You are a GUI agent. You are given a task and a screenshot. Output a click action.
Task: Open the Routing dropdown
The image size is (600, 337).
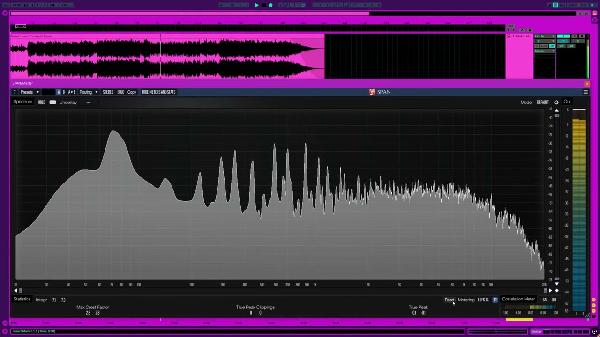click(88, 92)
